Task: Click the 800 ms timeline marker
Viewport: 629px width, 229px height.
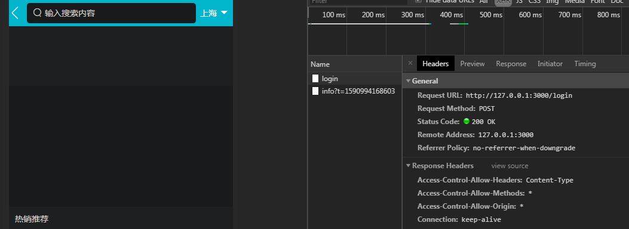Action: click(609, 15)
